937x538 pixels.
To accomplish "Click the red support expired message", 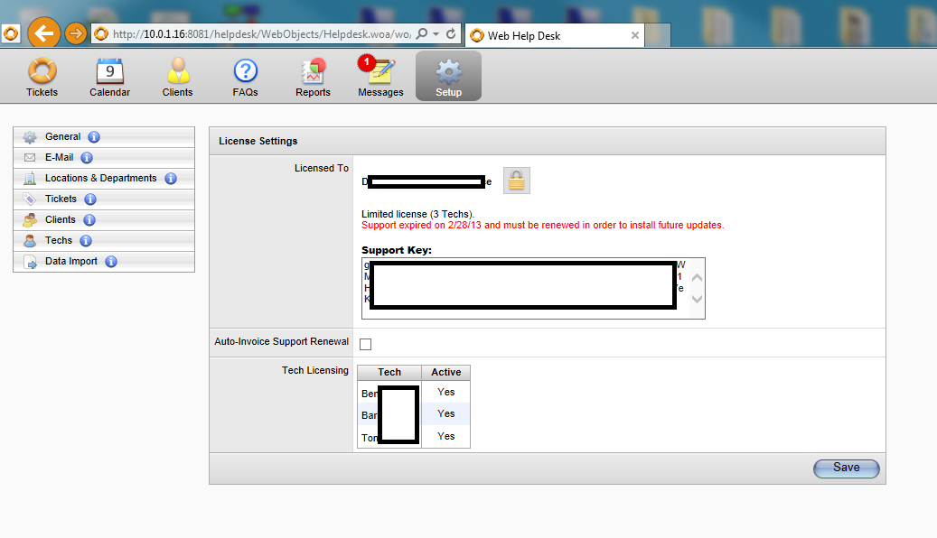I will tap(543, 225).
